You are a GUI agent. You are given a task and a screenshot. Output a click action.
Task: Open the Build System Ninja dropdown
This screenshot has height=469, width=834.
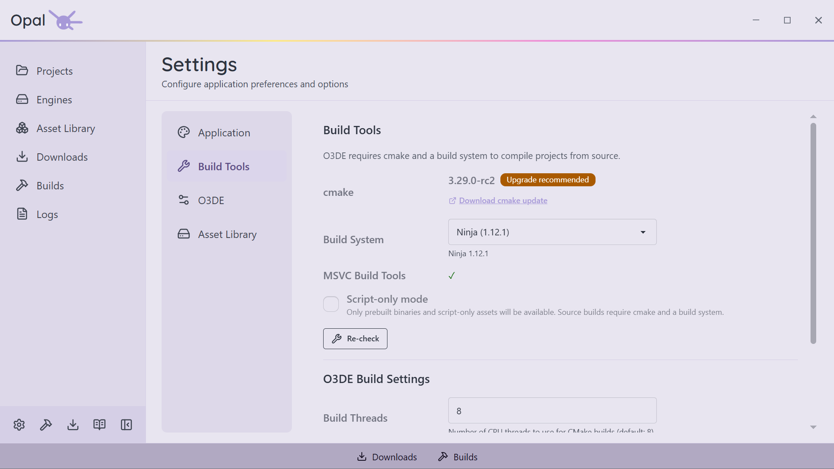coord(552,232)
